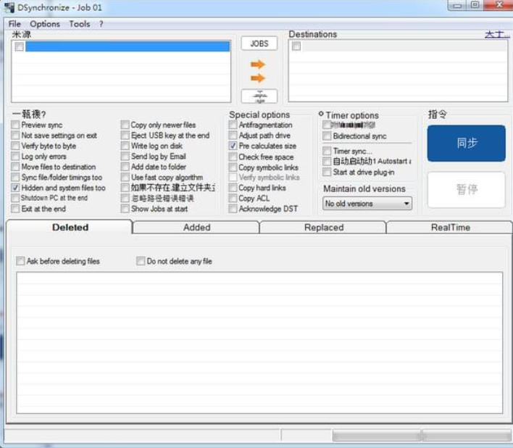Click the link in the top right corner above Destinations
This screenshot has height=448, width=513.
497,34
